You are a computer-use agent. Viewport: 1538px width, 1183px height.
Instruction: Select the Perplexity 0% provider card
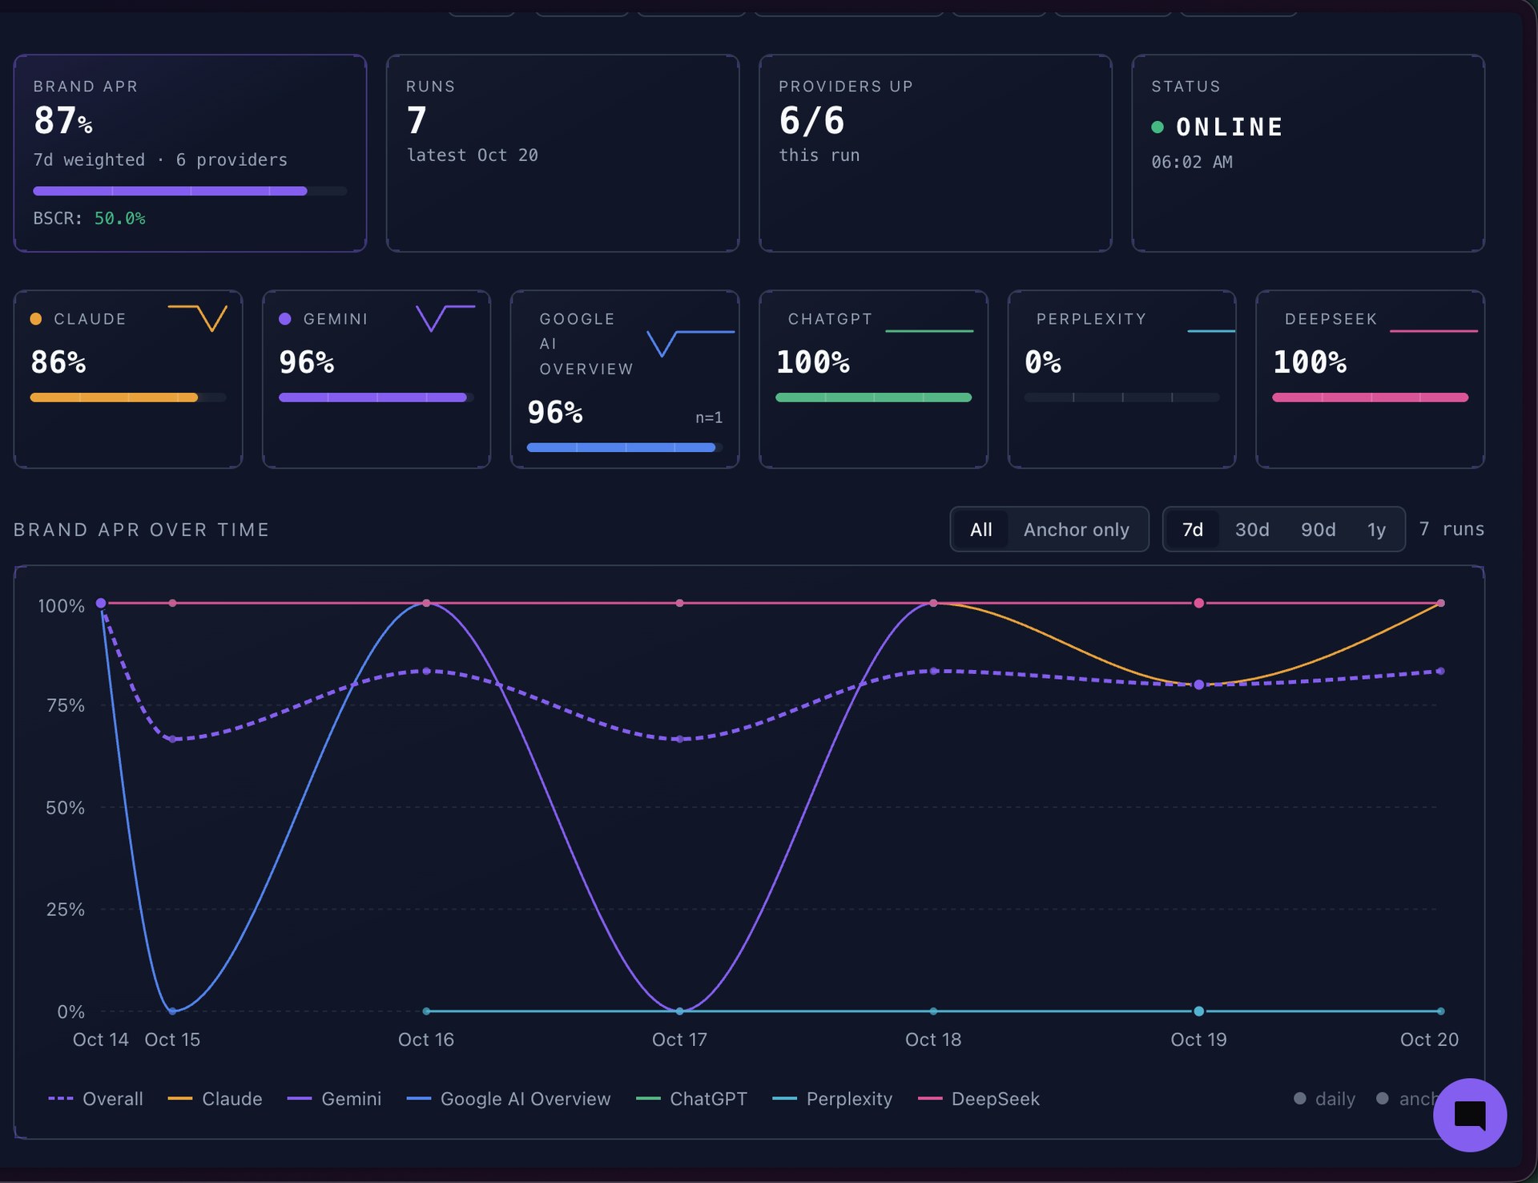pyautogui.click(x=1121, y=379)
